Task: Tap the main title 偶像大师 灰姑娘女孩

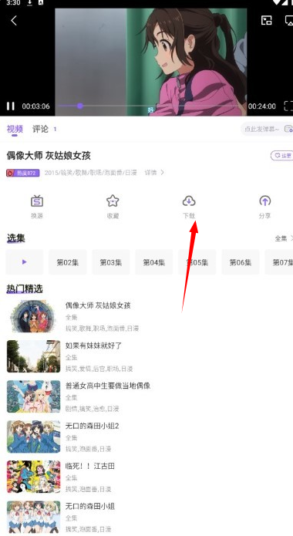Action: click(49, 156)
